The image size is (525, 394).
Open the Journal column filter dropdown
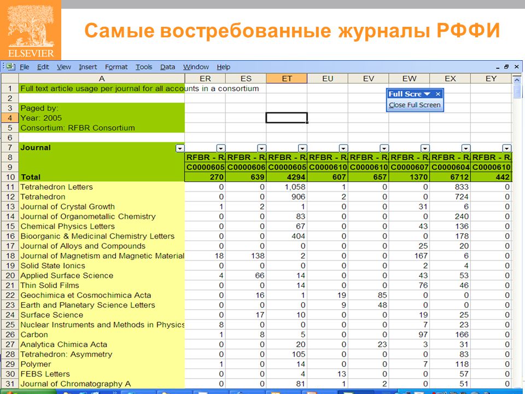180,148
